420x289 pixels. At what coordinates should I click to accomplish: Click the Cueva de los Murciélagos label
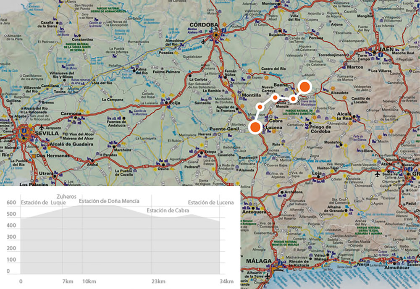pos(308,102)
